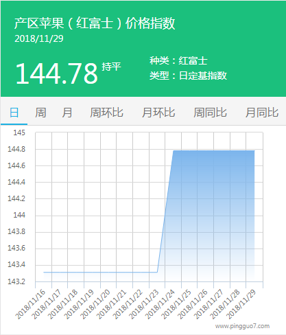This screenshot has width=286, height=335.
Task: Click the x-axis date 2018/11/19
Action: tap(79, 304)
